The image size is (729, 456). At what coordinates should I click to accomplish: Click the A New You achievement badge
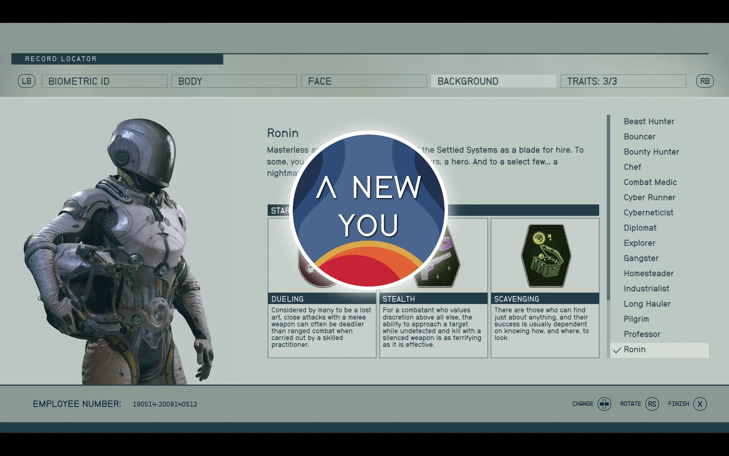(368, 210)
